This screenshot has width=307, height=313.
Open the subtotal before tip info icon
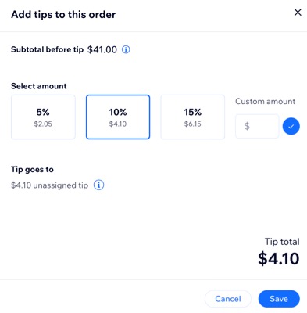click(126, 49)
